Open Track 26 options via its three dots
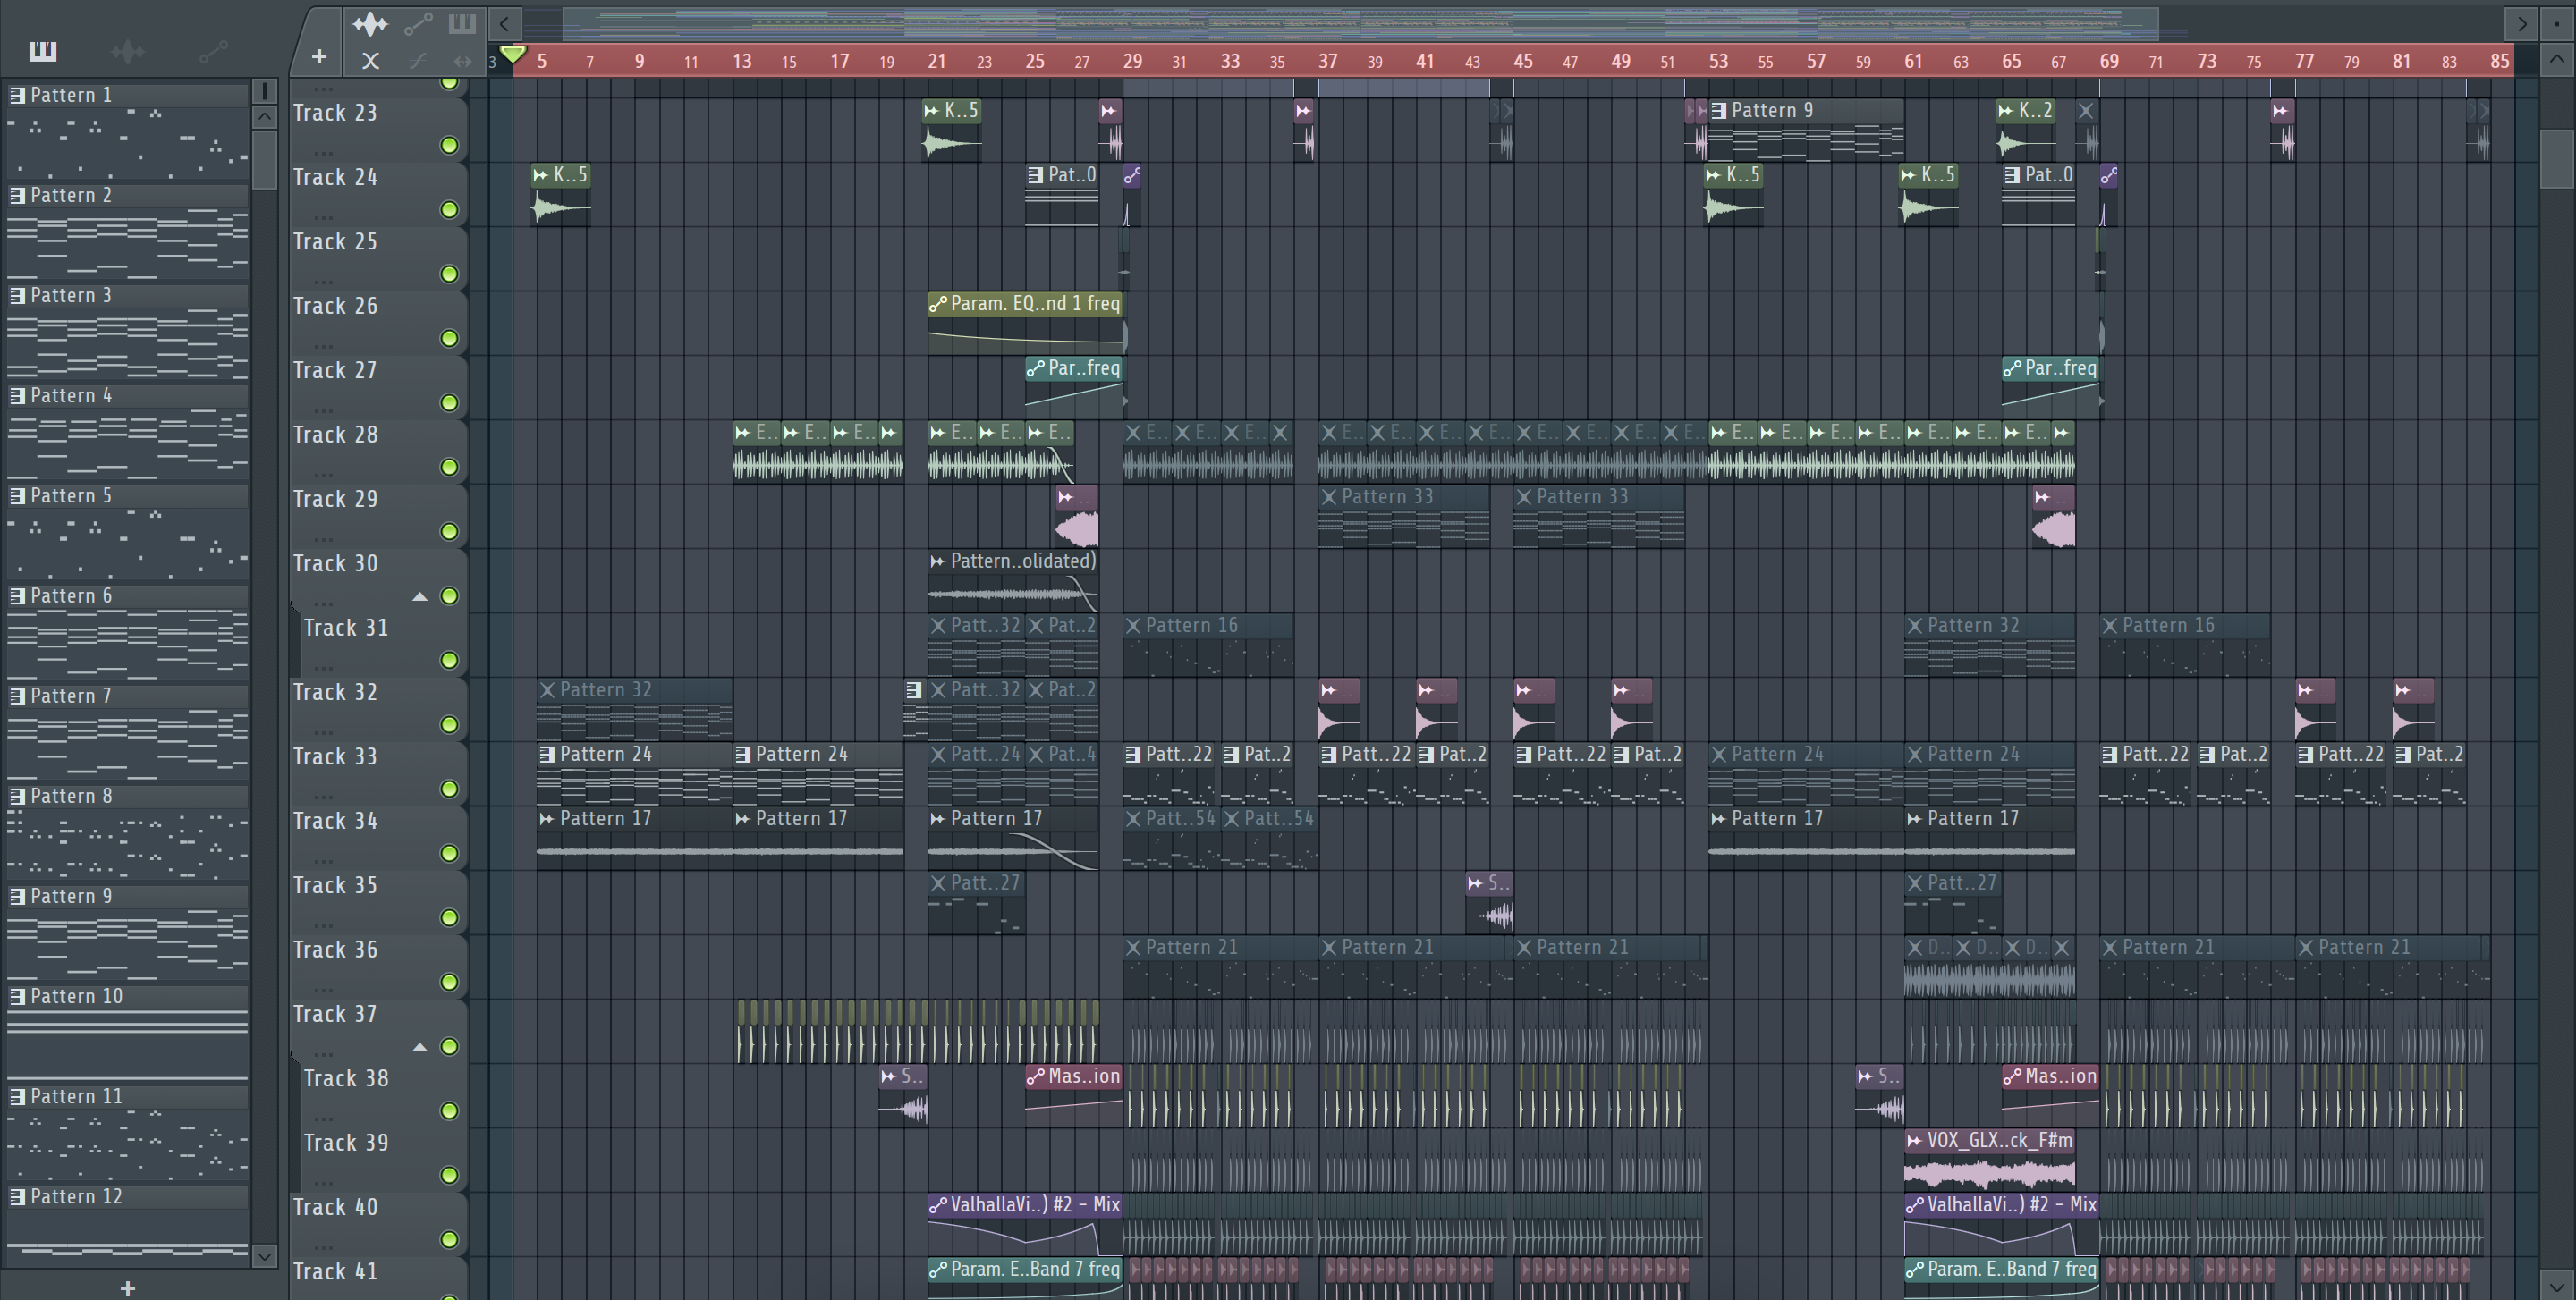The height and width of the screenshot is (1300, 2576). coord(324,346)
